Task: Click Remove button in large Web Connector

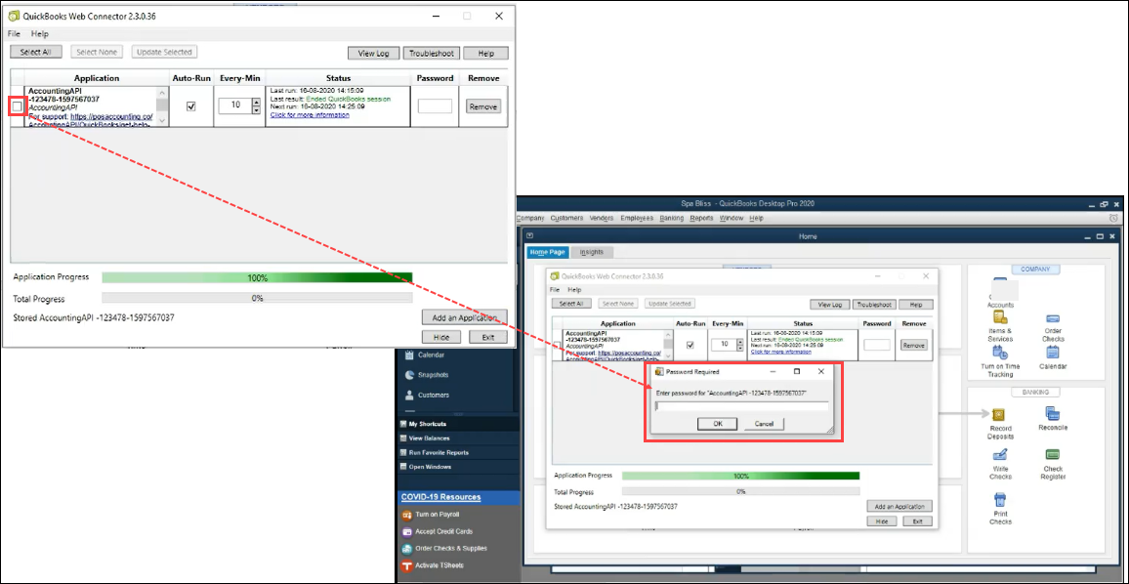Action: click(482, 106)
